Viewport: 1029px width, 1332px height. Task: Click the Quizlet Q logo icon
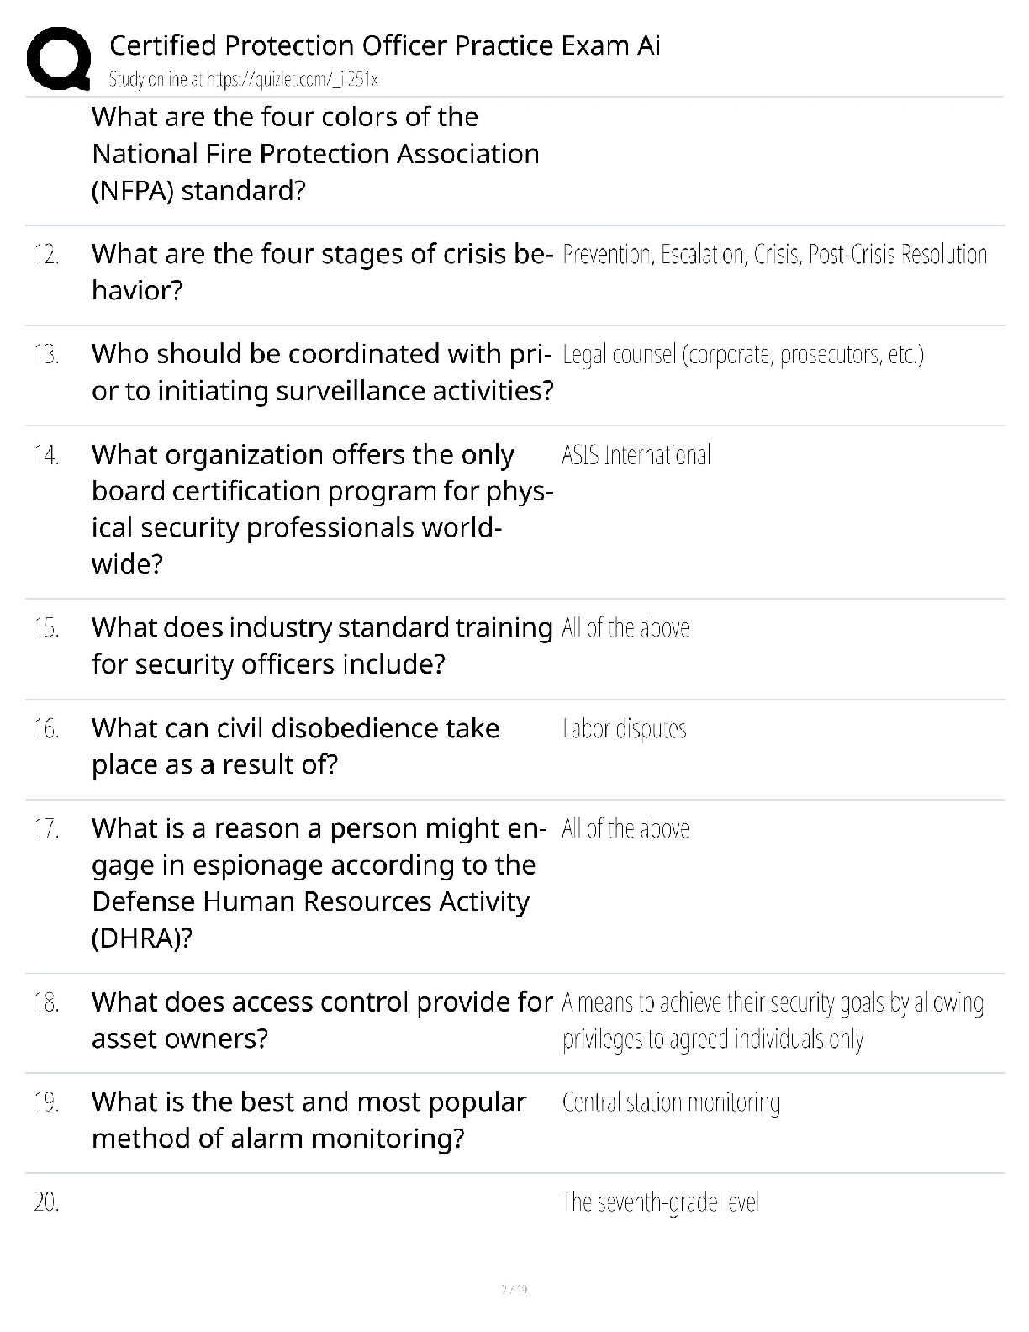(x=59, y=59)
